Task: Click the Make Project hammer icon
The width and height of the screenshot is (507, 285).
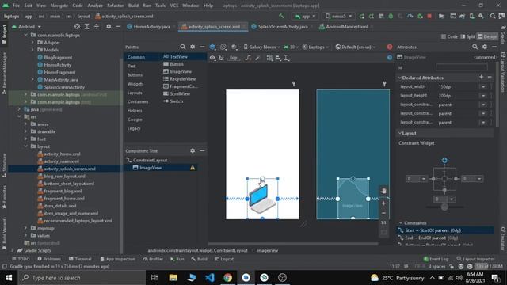Action: tap(282, 16)
